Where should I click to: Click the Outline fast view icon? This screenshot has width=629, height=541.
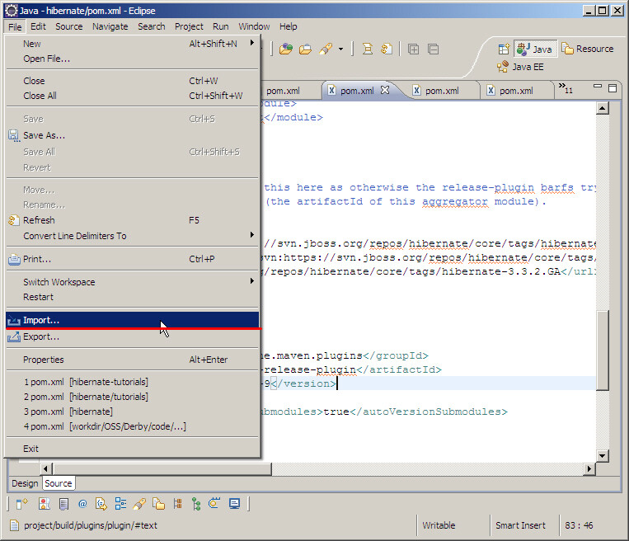[120, 504]
